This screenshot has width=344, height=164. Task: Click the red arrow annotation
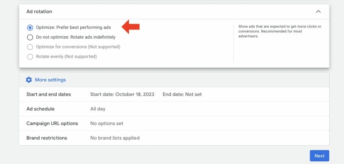click(131, 27)
